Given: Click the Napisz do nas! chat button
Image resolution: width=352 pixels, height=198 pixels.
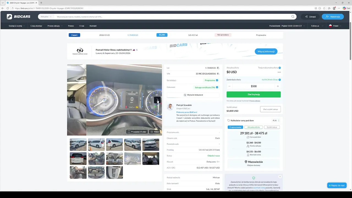Looking at the screenshot, I should pos(337,185).
